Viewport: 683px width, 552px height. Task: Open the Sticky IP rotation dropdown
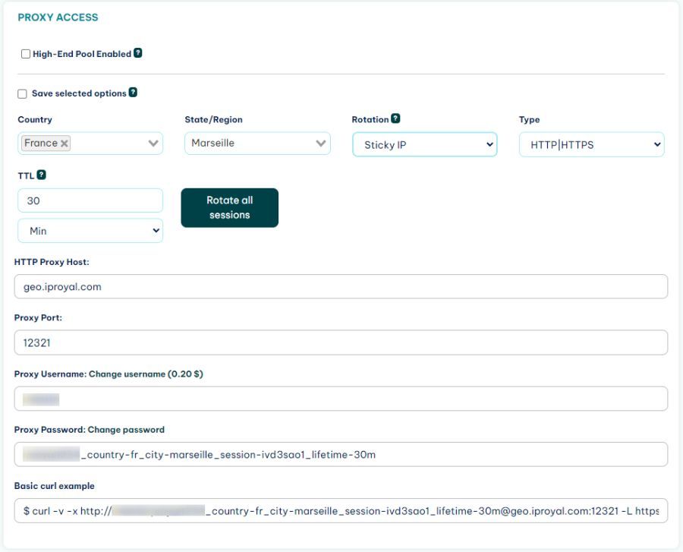[x=425, y=145]
